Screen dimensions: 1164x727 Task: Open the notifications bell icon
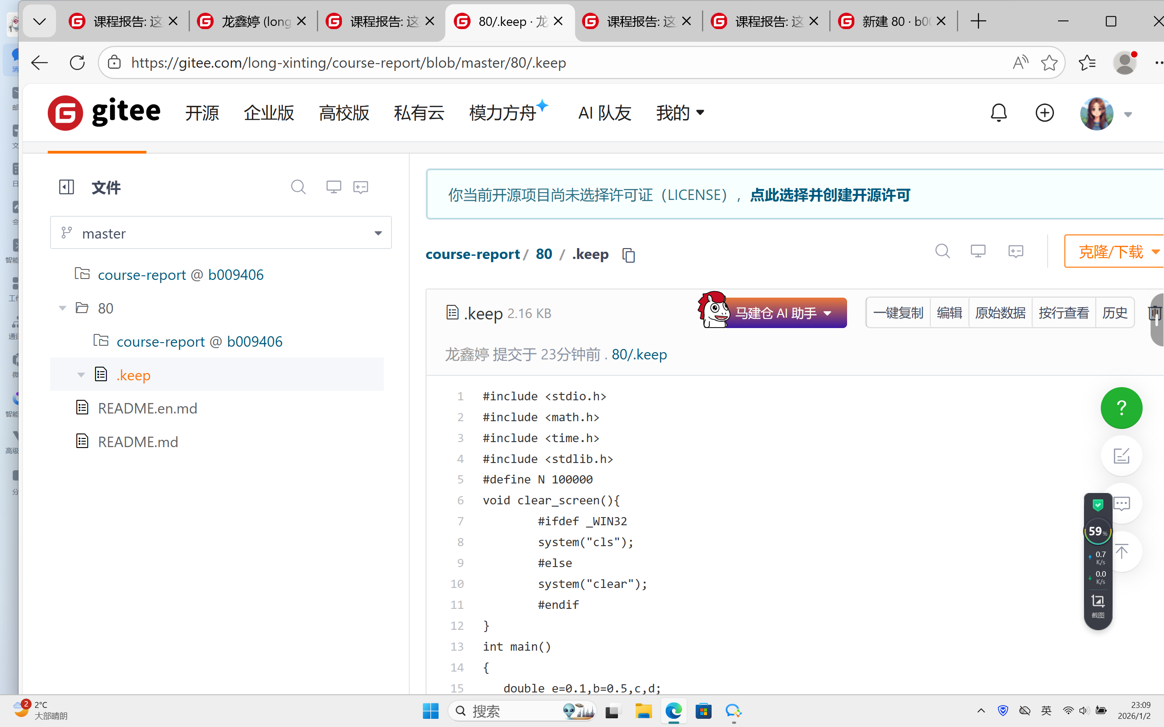tap(998, 113)
